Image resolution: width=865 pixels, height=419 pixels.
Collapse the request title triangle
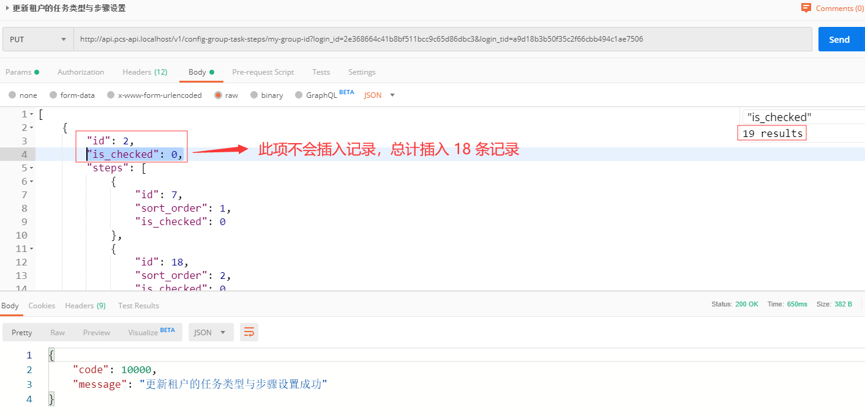[x=7, y=8]
